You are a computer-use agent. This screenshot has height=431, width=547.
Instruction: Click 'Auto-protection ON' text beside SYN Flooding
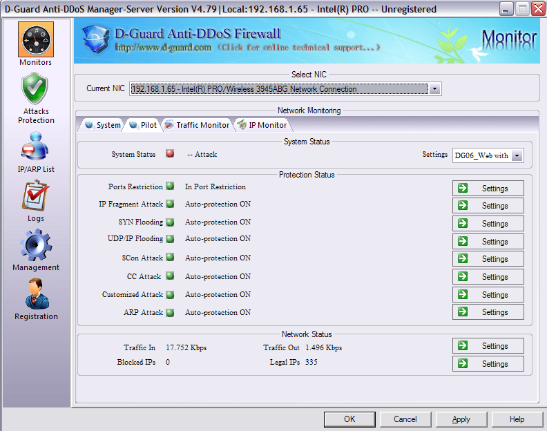[218, 222]
